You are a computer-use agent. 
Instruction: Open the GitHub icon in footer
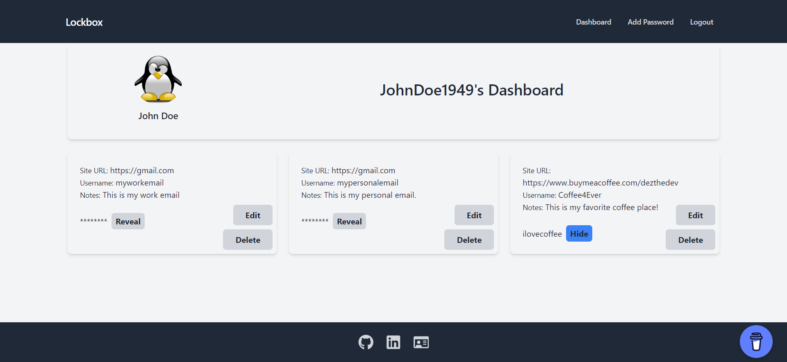(x=366, y=342)
